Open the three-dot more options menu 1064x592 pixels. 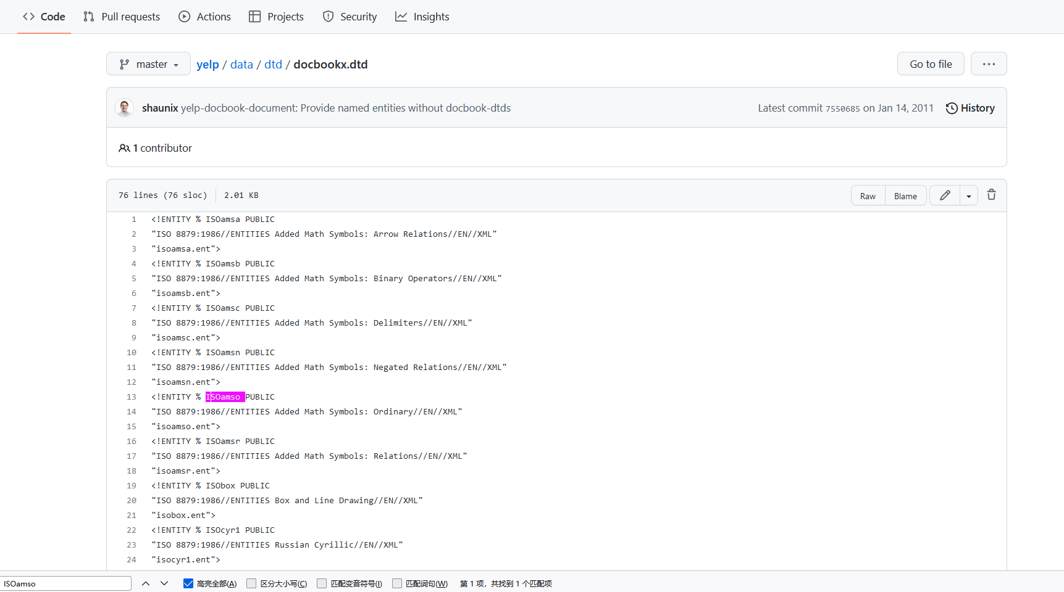tap(989, 64)
